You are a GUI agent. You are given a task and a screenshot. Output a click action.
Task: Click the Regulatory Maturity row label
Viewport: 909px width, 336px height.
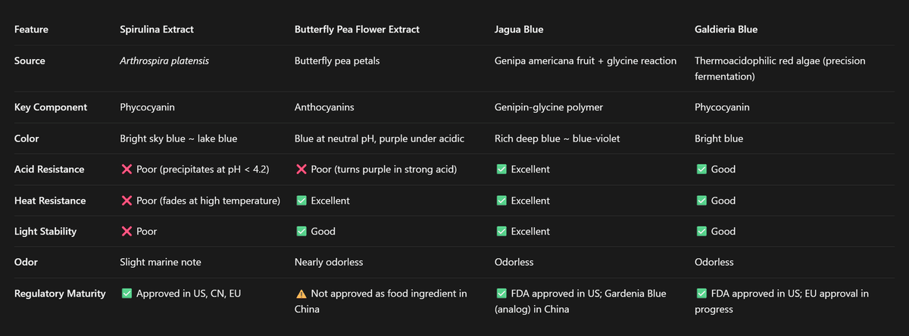coord(61,294)
